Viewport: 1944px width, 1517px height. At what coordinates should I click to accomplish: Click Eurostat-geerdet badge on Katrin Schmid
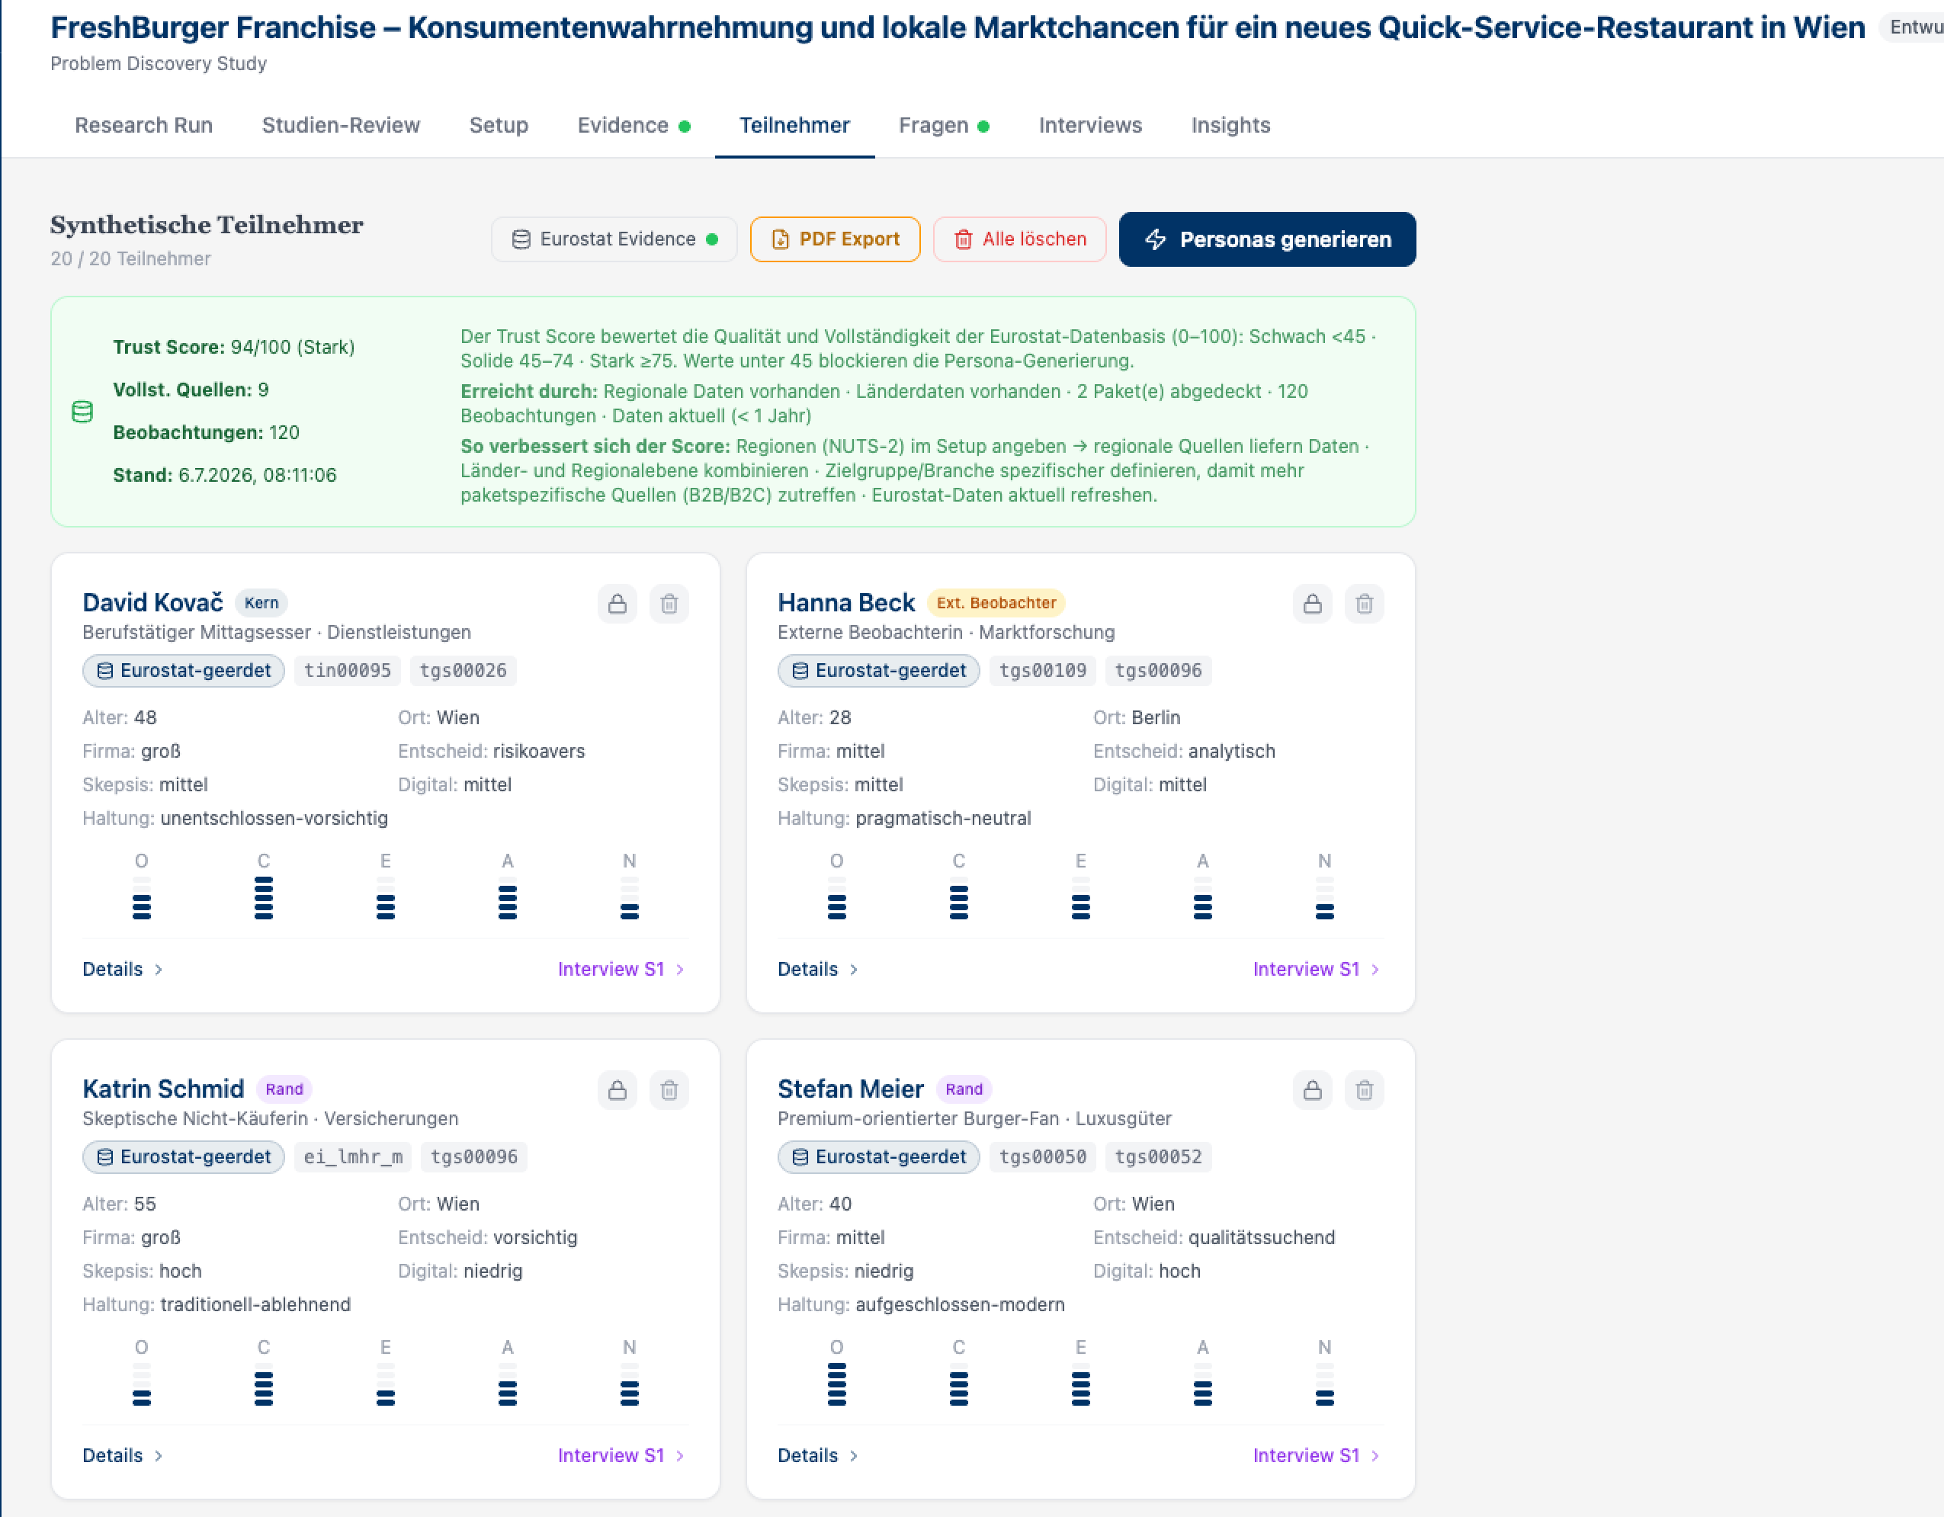pos(184,1157)
